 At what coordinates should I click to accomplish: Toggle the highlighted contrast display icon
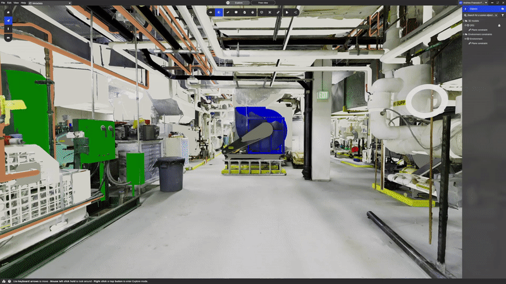[x=219, y=12]
